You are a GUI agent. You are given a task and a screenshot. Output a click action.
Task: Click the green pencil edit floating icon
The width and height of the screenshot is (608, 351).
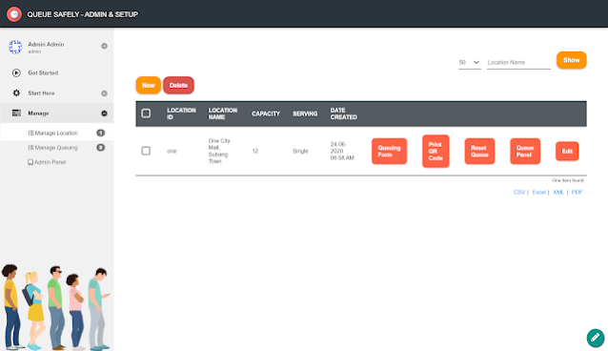[x=596, y=338]
